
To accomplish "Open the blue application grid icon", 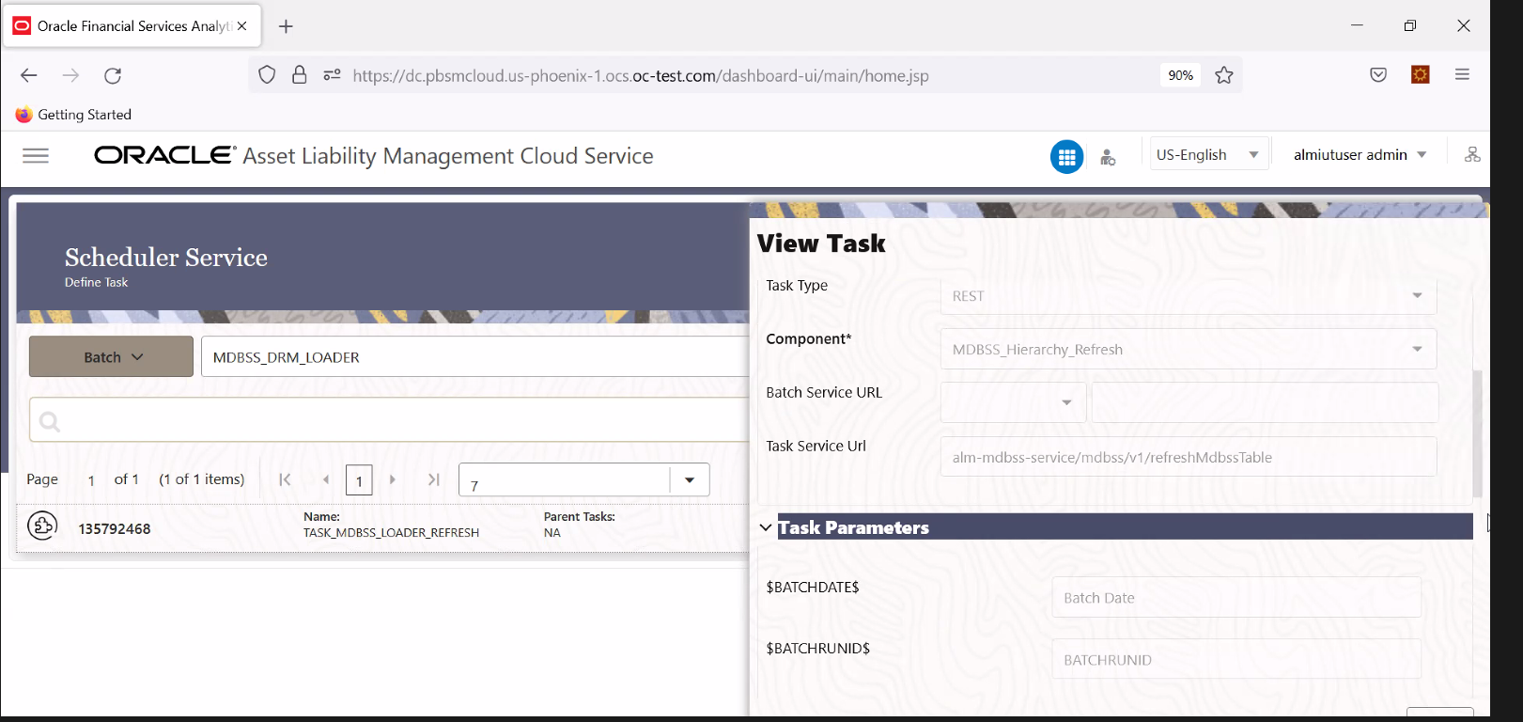I will [x=1066, y=157].
